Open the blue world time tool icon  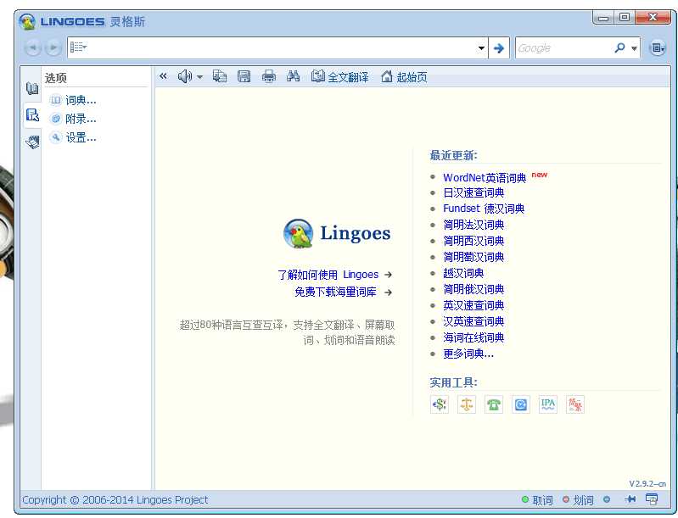click(521, 404)
